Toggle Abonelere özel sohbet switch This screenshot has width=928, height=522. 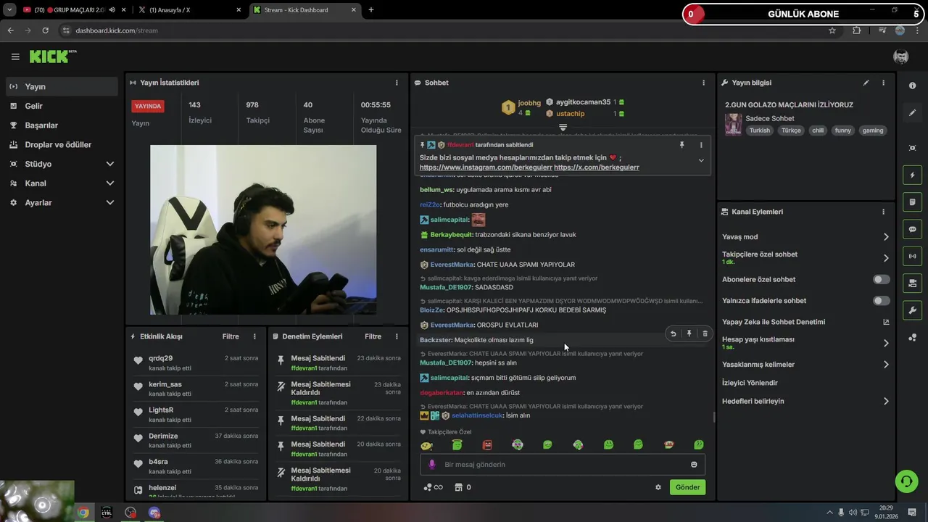pyautogui.click(x=881, y=279)
